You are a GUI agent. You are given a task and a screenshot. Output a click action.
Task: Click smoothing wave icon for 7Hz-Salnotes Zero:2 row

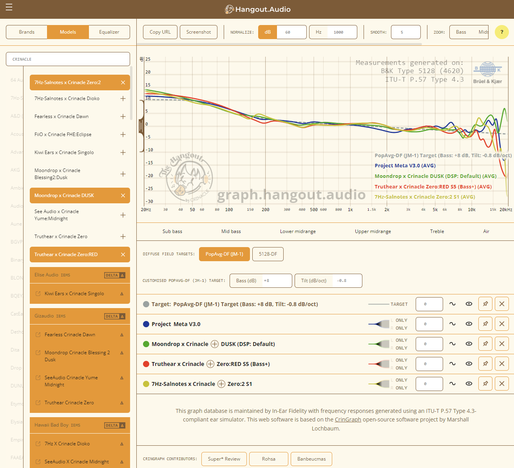(x=452, y=384)
